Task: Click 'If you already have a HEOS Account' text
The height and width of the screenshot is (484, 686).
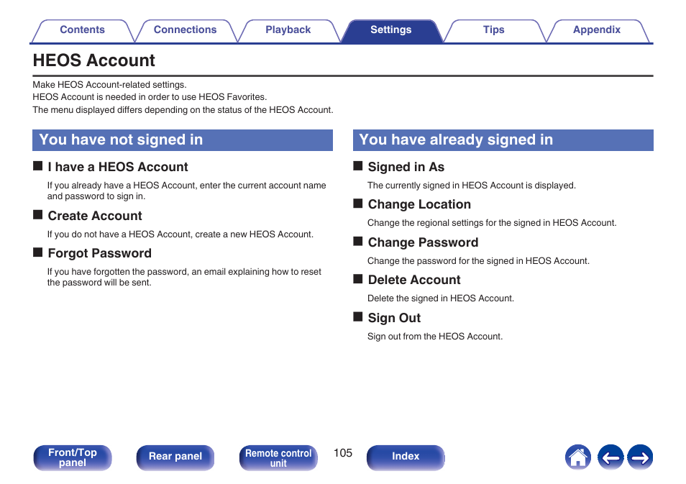Action: click(x=186, y=191)
